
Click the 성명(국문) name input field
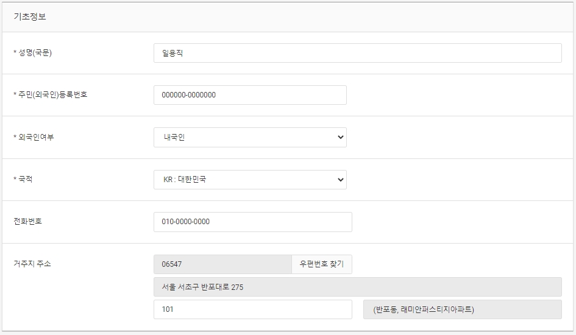[357, 53]
